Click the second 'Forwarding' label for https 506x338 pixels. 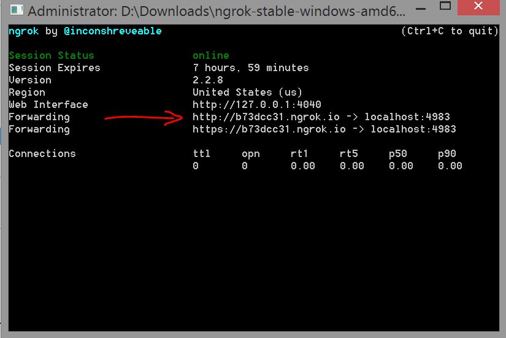click(x=39, y=129)
